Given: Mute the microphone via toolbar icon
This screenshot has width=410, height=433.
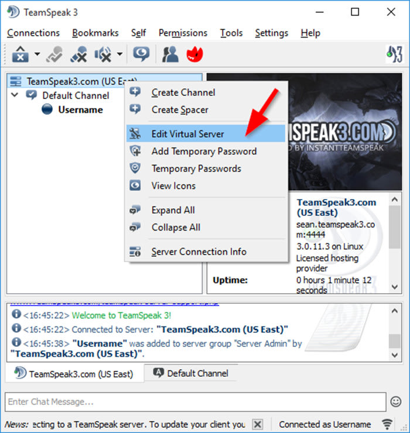Looking at the screenshot, I should pyautogui.click(x=79, y=54).
